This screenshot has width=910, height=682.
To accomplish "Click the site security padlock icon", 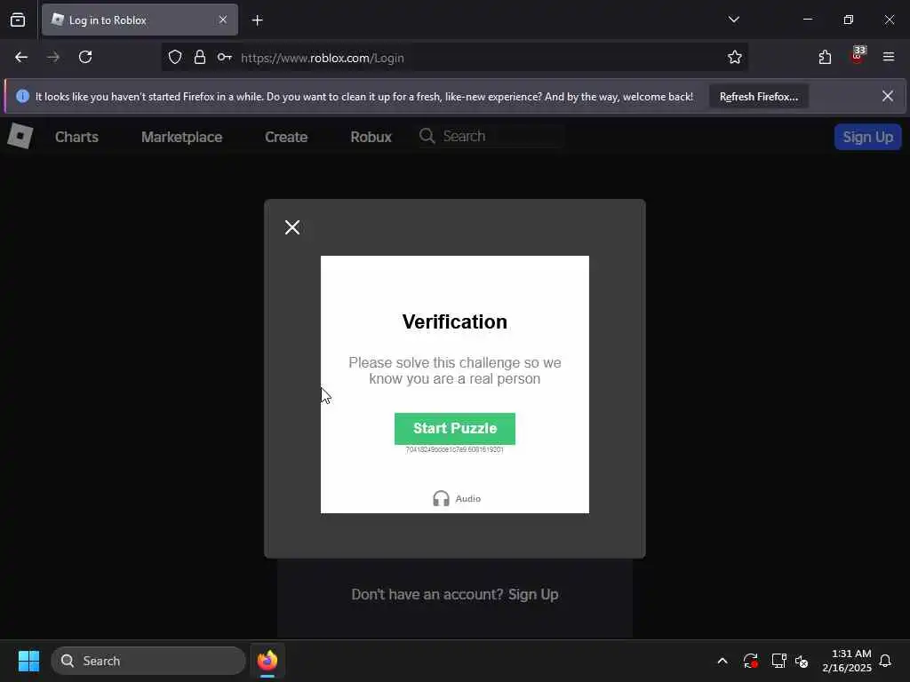I will 200,57.
